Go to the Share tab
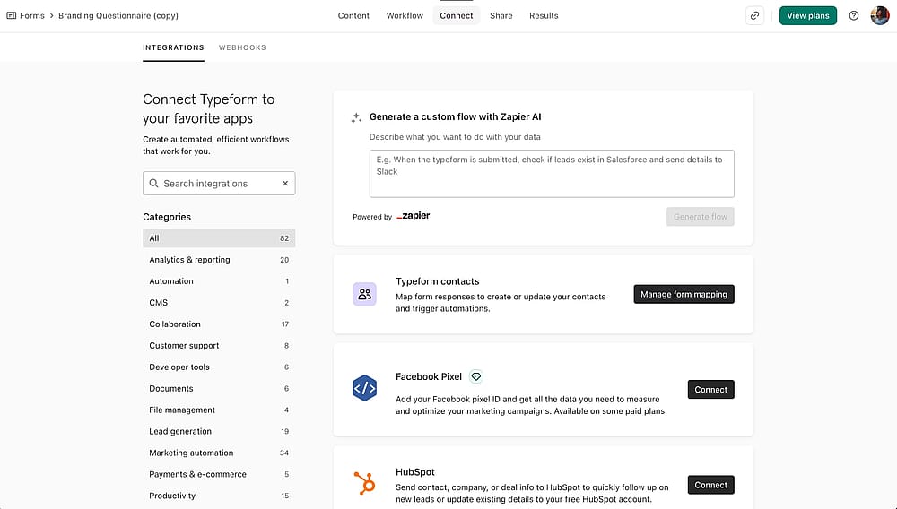The image size is (897, 509). tap(501, 15)
